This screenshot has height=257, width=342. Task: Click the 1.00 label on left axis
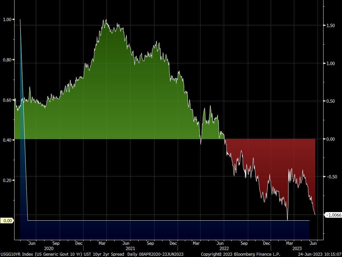[7, 19]
